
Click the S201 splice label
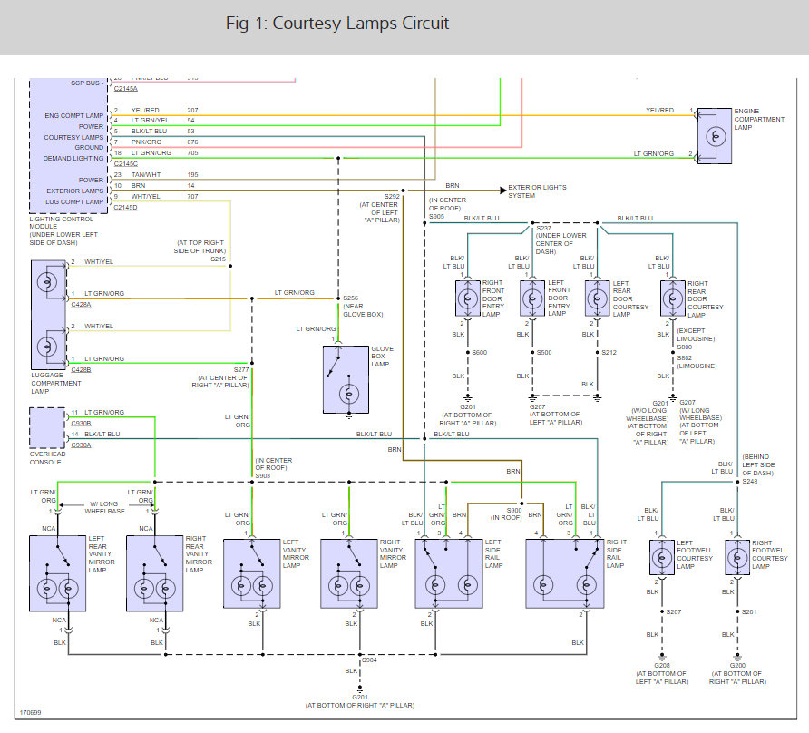749,611
